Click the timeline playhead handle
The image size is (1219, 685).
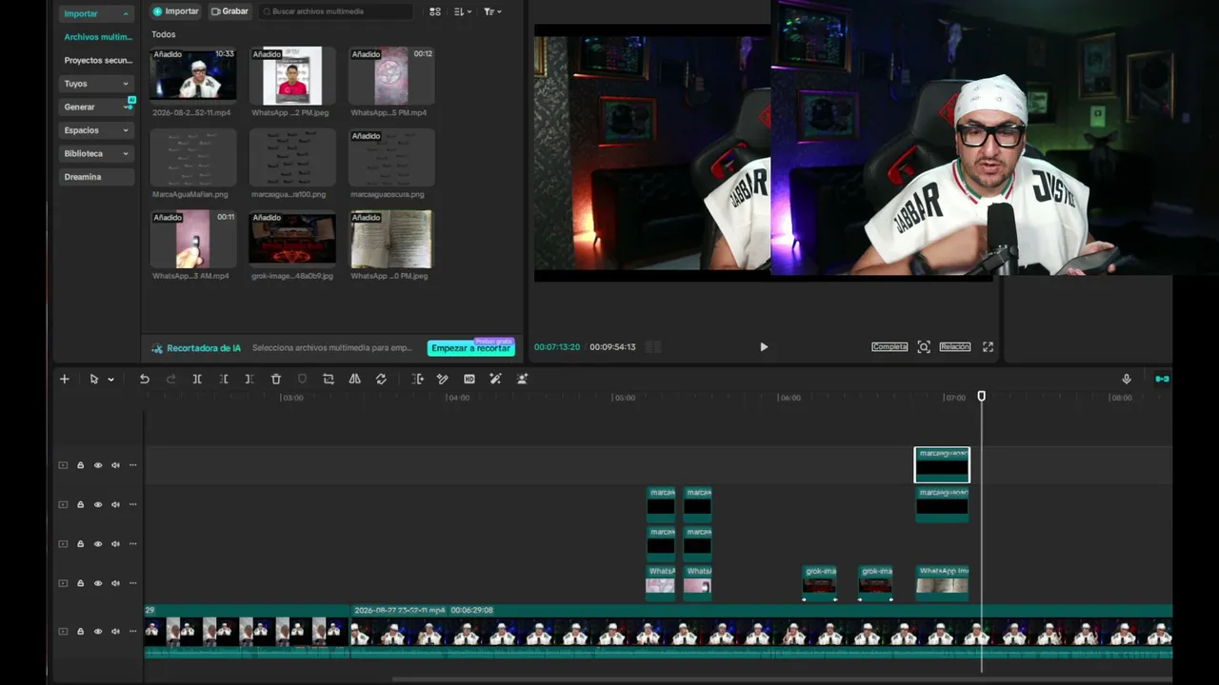tap(982, 396)
